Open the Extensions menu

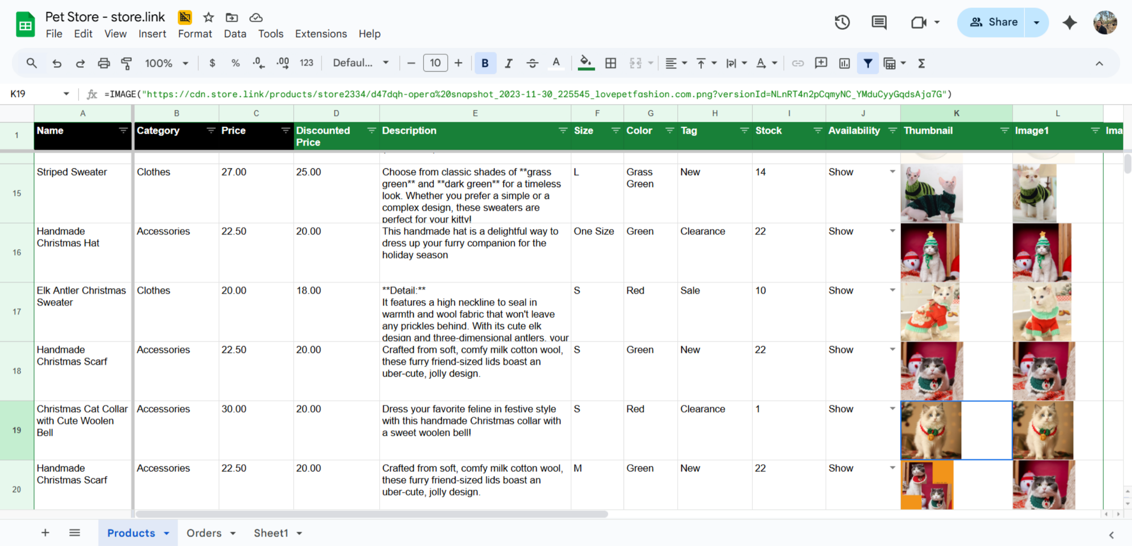[321, 34]
